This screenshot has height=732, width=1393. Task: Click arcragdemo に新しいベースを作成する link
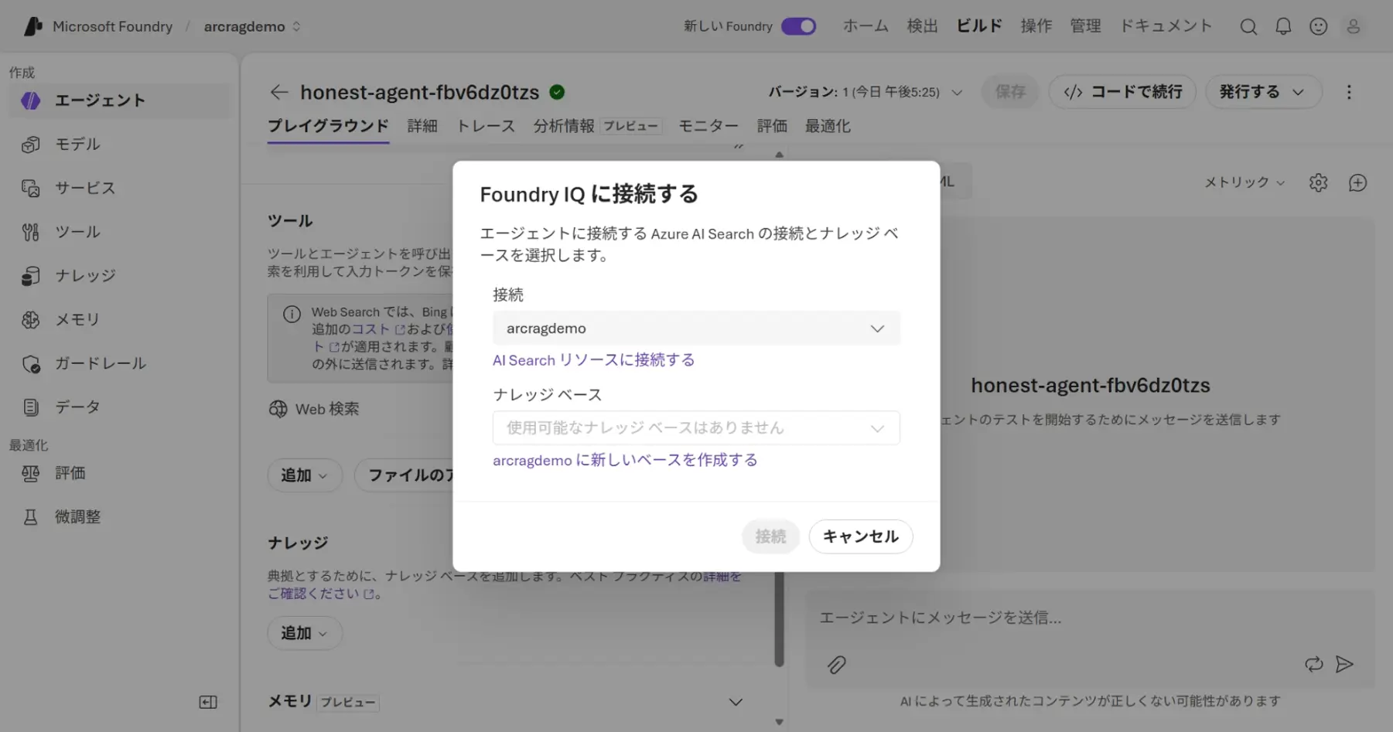tap(625, 460)
